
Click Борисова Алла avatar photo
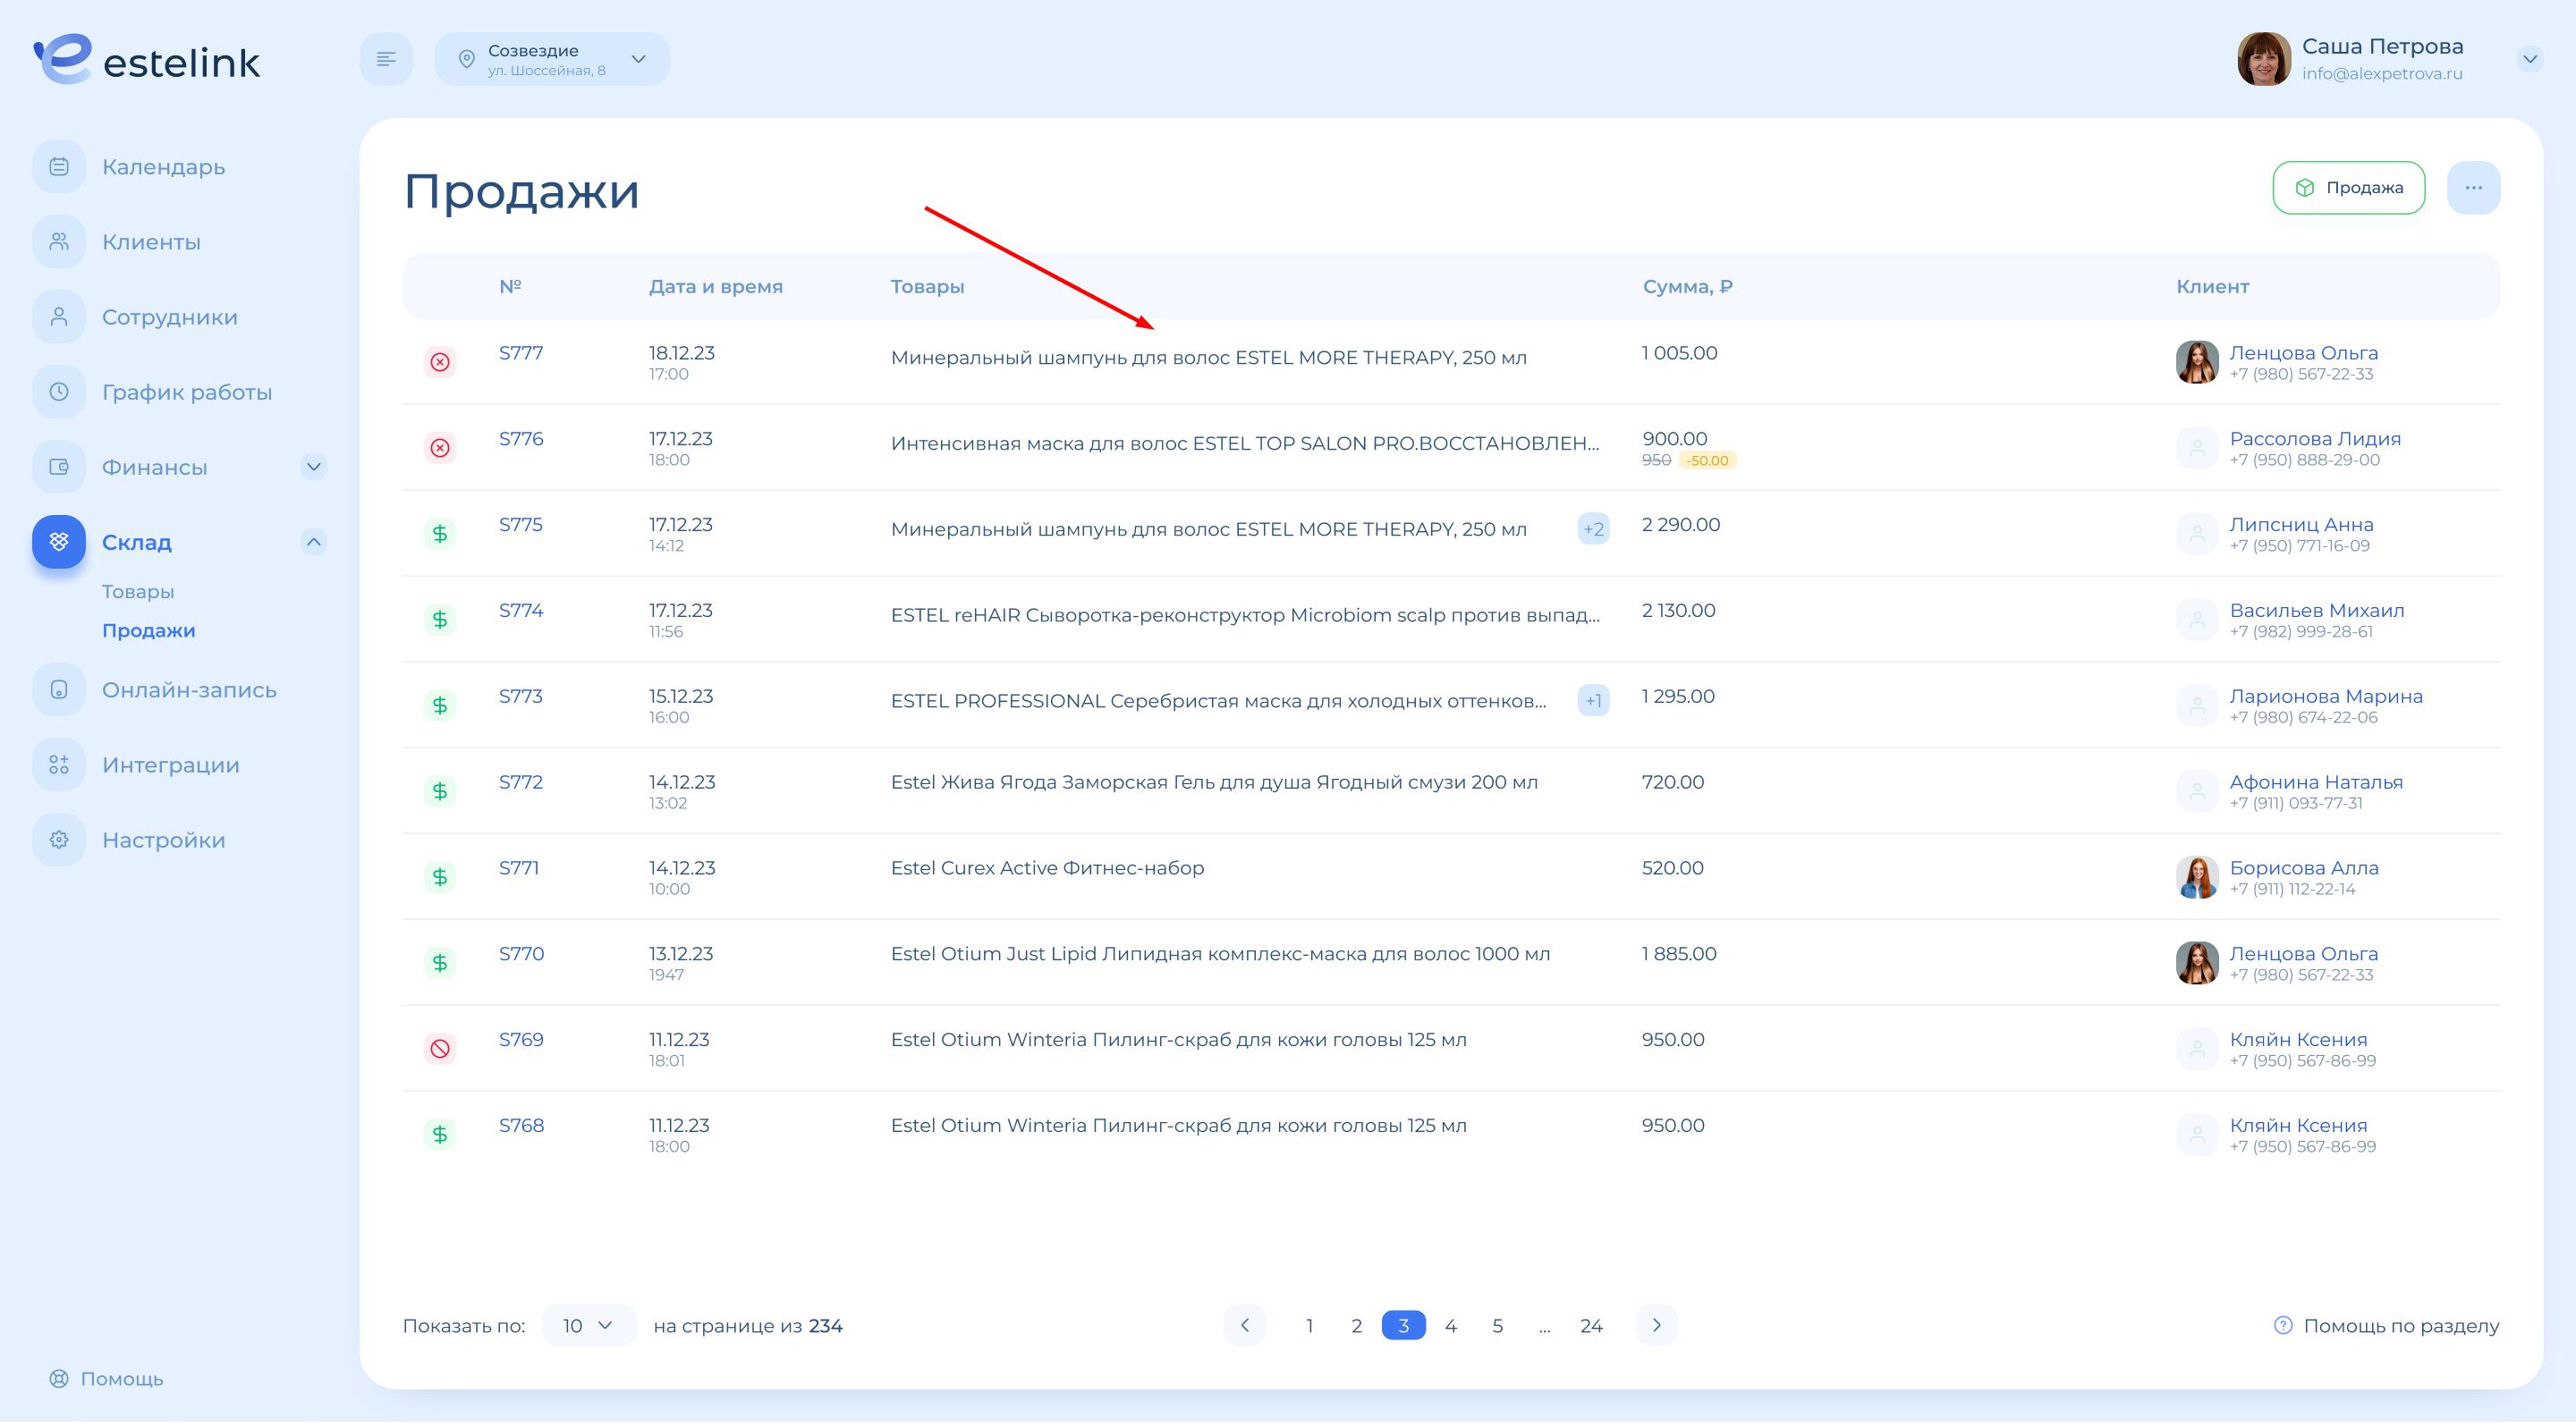(x=2197, y=877)
